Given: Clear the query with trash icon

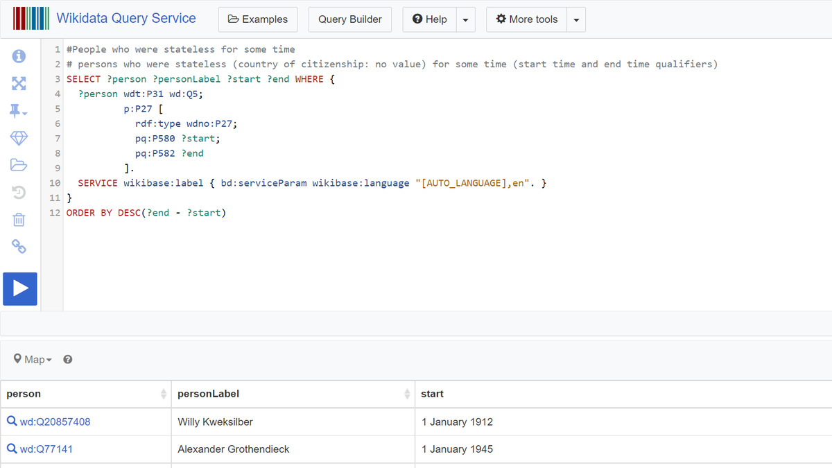Looking at the screenshot, I should tap(19, 220).
